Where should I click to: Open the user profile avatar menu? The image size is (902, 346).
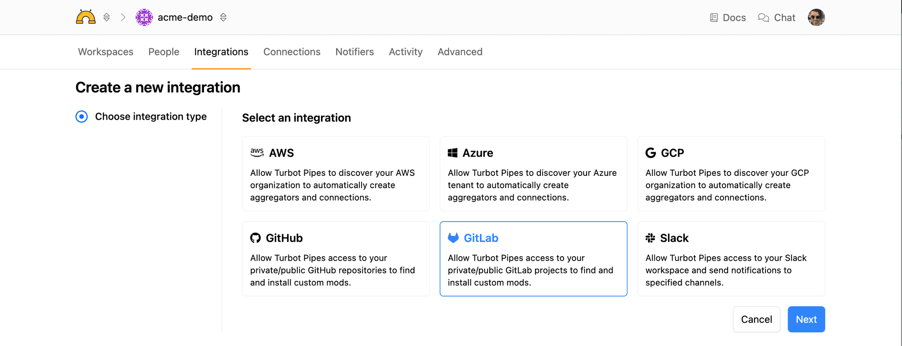pos(816,18)
